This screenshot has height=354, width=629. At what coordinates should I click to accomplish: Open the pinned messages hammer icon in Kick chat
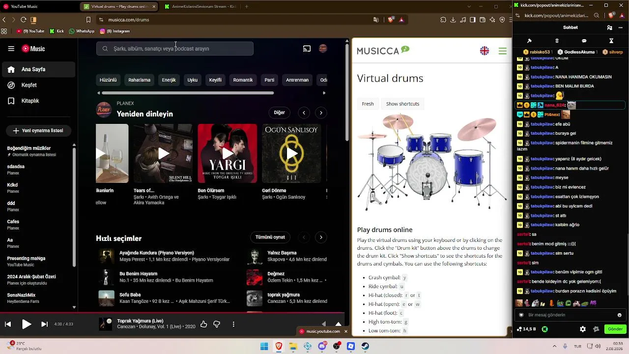[529, 41]
